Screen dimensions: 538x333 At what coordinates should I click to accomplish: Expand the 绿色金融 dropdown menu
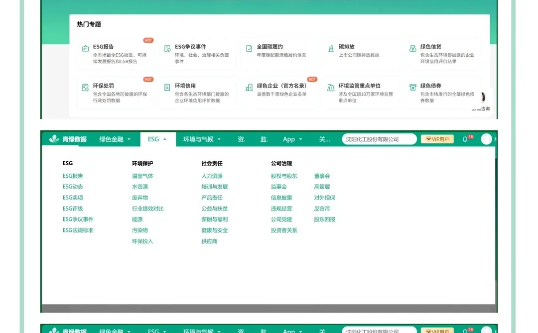(111, 139)
